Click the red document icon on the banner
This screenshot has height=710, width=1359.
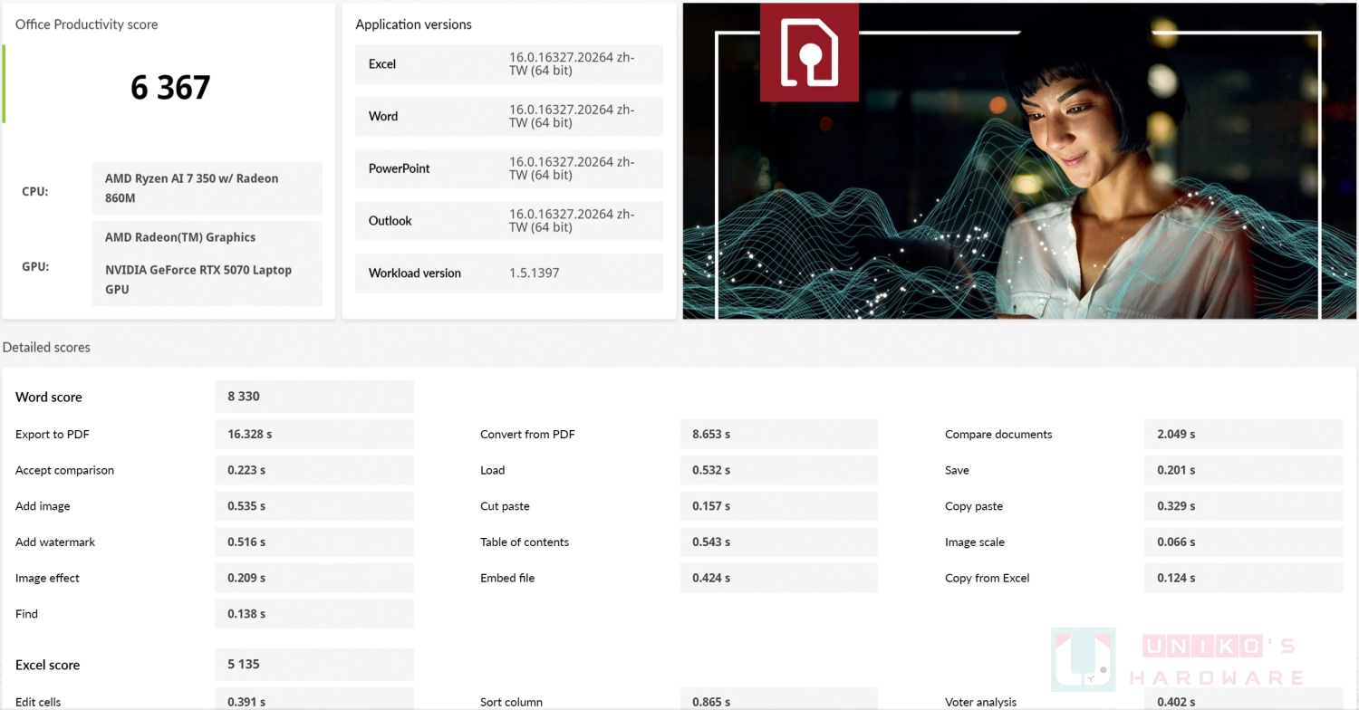pyautogui.click(x=809, y=53)
